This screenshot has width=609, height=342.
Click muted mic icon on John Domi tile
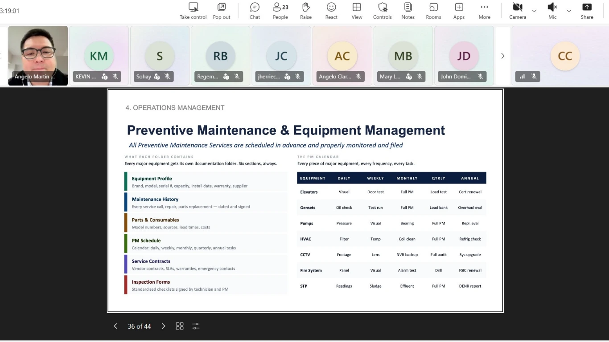[x=480, y=77]
